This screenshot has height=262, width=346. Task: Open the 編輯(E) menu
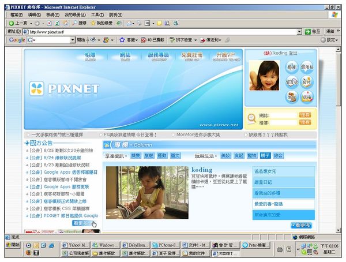[x=35, y=15]
